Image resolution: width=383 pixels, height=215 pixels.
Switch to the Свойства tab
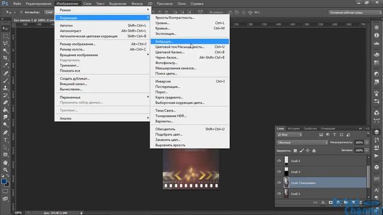coord(310,128)
